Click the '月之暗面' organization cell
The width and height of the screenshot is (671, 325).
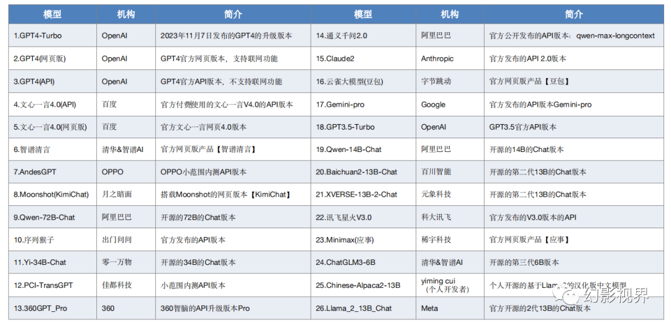click(x=126, y=195)
